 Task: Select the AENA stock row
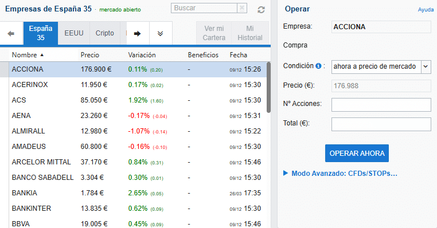click(x=133, y=116)
